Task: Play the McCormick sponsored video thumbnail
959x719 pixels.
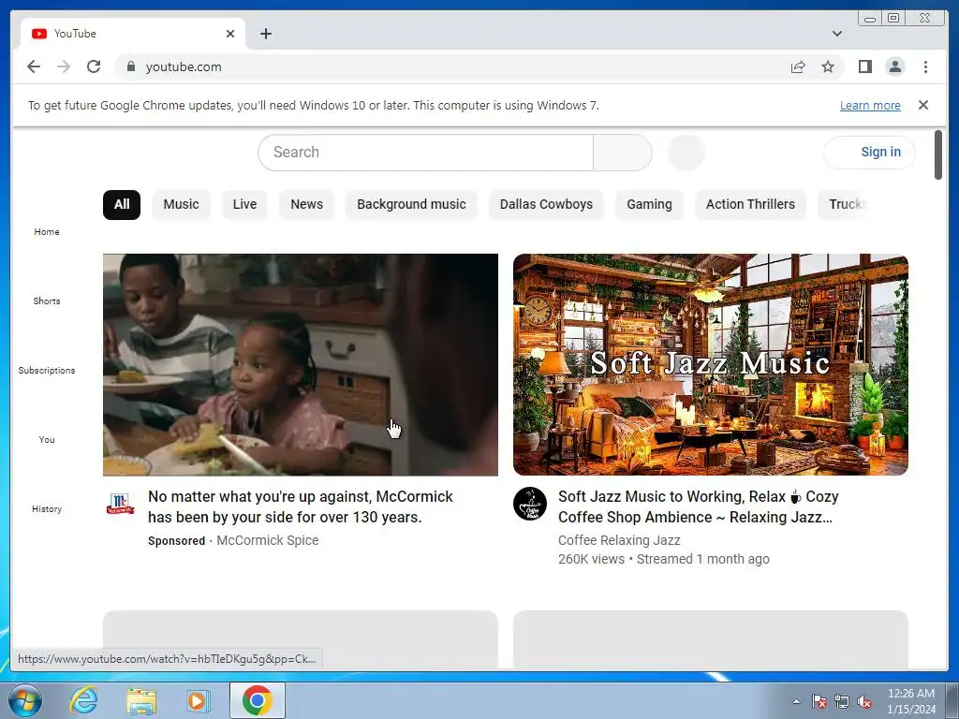Action: [301, 364]
